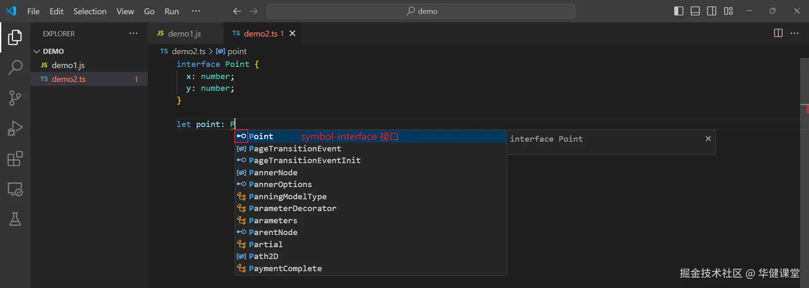Viewport: 809px width, 288px height.
Task: Click the Customize Layout icon
Action: (x=729, y=11)
